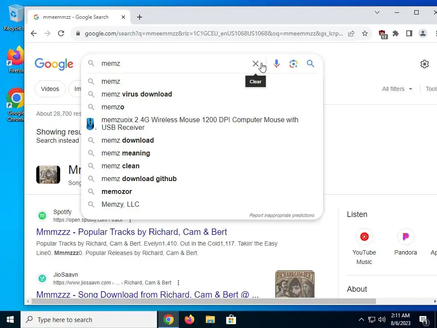Select the Firefox desktop shortcut
Screen dimensions: 437x328
coord(16,60)
